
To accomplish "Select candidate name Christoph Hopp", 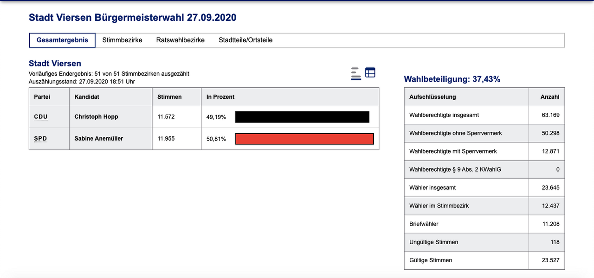I will pos(96,116).
